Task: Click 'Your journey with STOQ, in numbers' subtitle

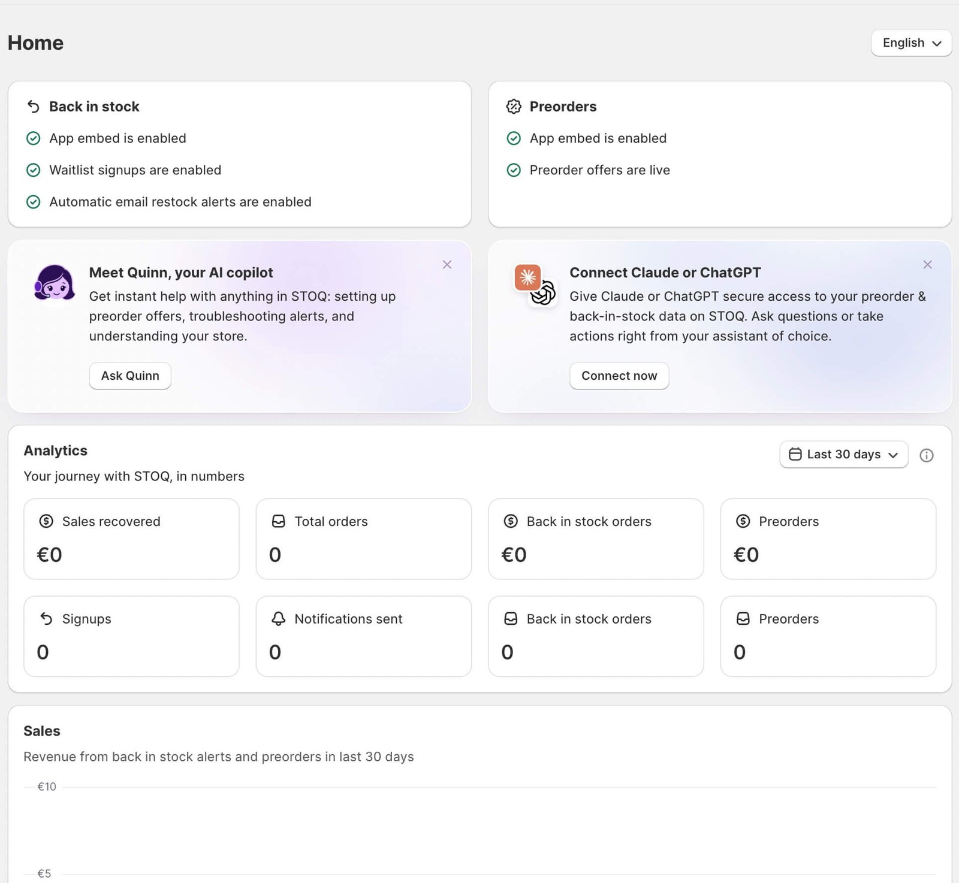Action: pyautogui.click(x=134, y=476)
